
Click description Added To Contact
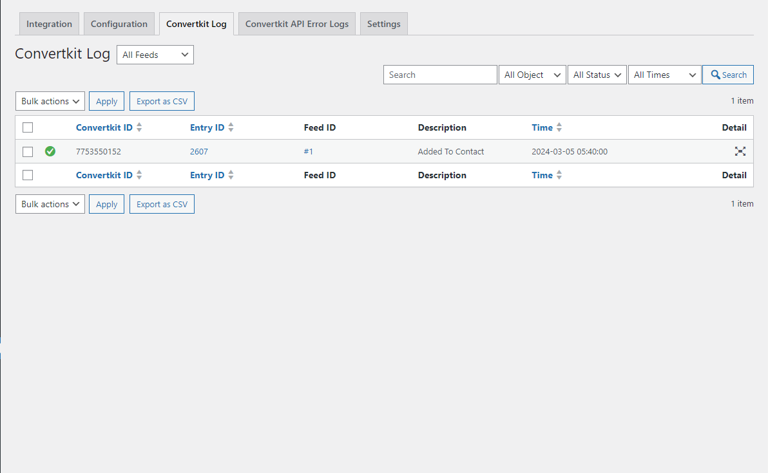(450, 152)
